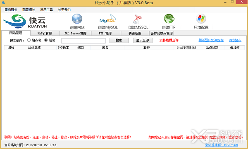Image resolution: width=248 pixels, height=149 pixels.
Task: Click the 搜索条件 label
Action: coord(17,41)
